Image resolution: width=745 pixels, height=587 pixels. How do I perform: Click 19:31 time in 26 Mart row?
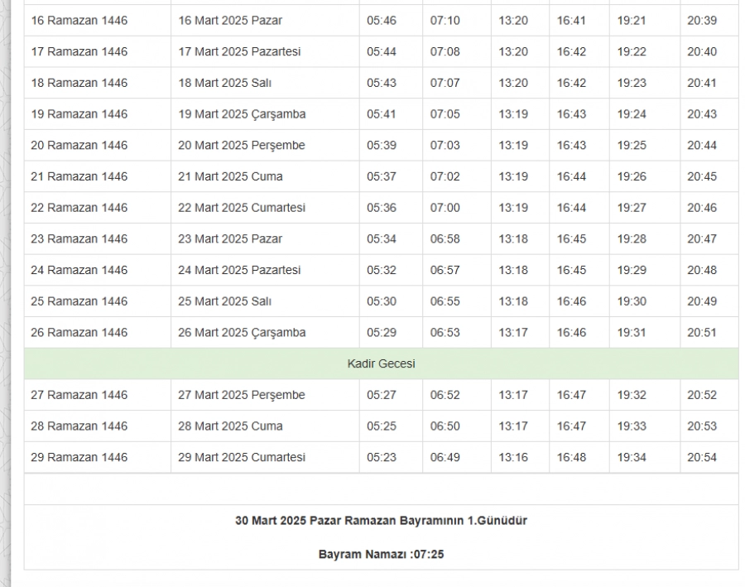click(x=632, y=333)
